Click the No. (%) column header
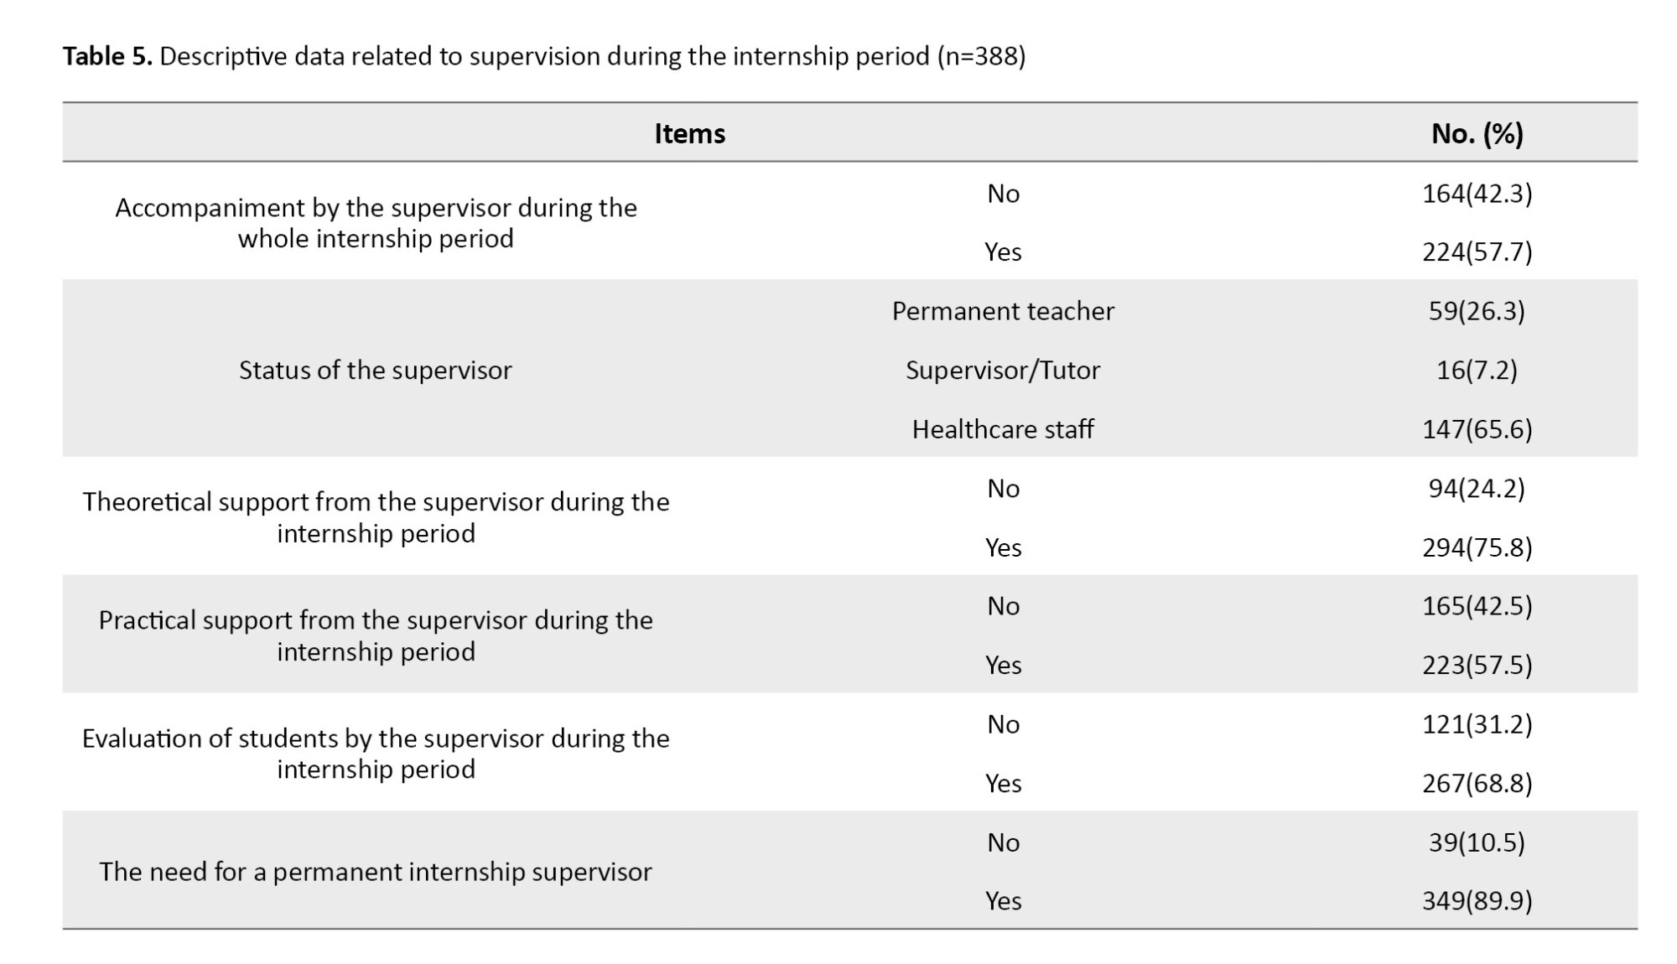The height and width of the screenshot is (964, 1677). click(1477, 133)
